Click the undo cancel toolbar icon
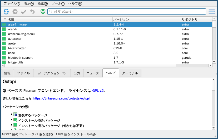This screenshot has height=139, width=218. pos(32,12)
